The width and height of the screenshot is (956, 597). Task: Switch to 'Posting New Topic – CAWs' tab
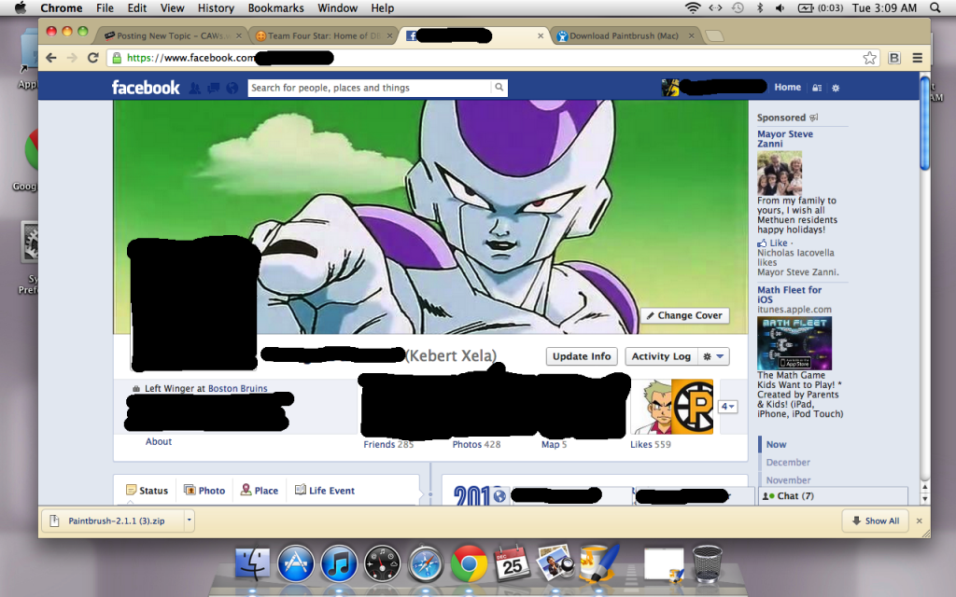(x=172, y=36)
